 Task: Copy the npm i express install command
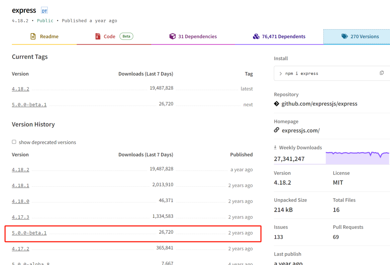click(382, 73)
